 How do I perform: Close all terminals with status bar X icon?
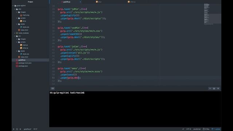(20, 129)
